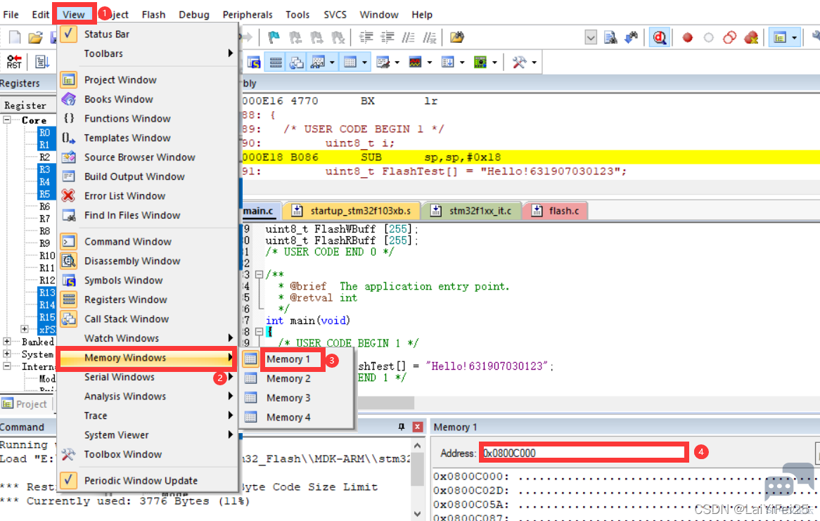Click the Open file folder icon
Image resolution: width=820 pixels, height=521 pixels.
tap(35, 37)
